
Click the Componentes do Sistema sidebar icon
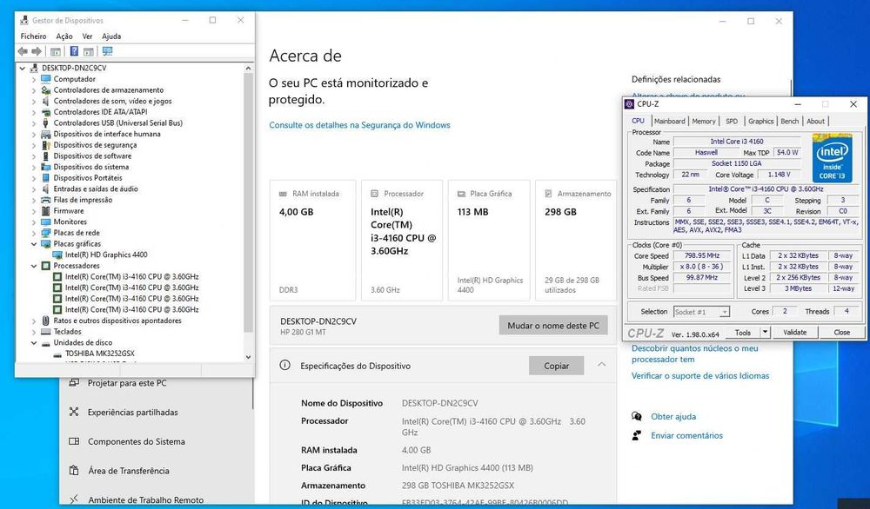coord(74,441)
